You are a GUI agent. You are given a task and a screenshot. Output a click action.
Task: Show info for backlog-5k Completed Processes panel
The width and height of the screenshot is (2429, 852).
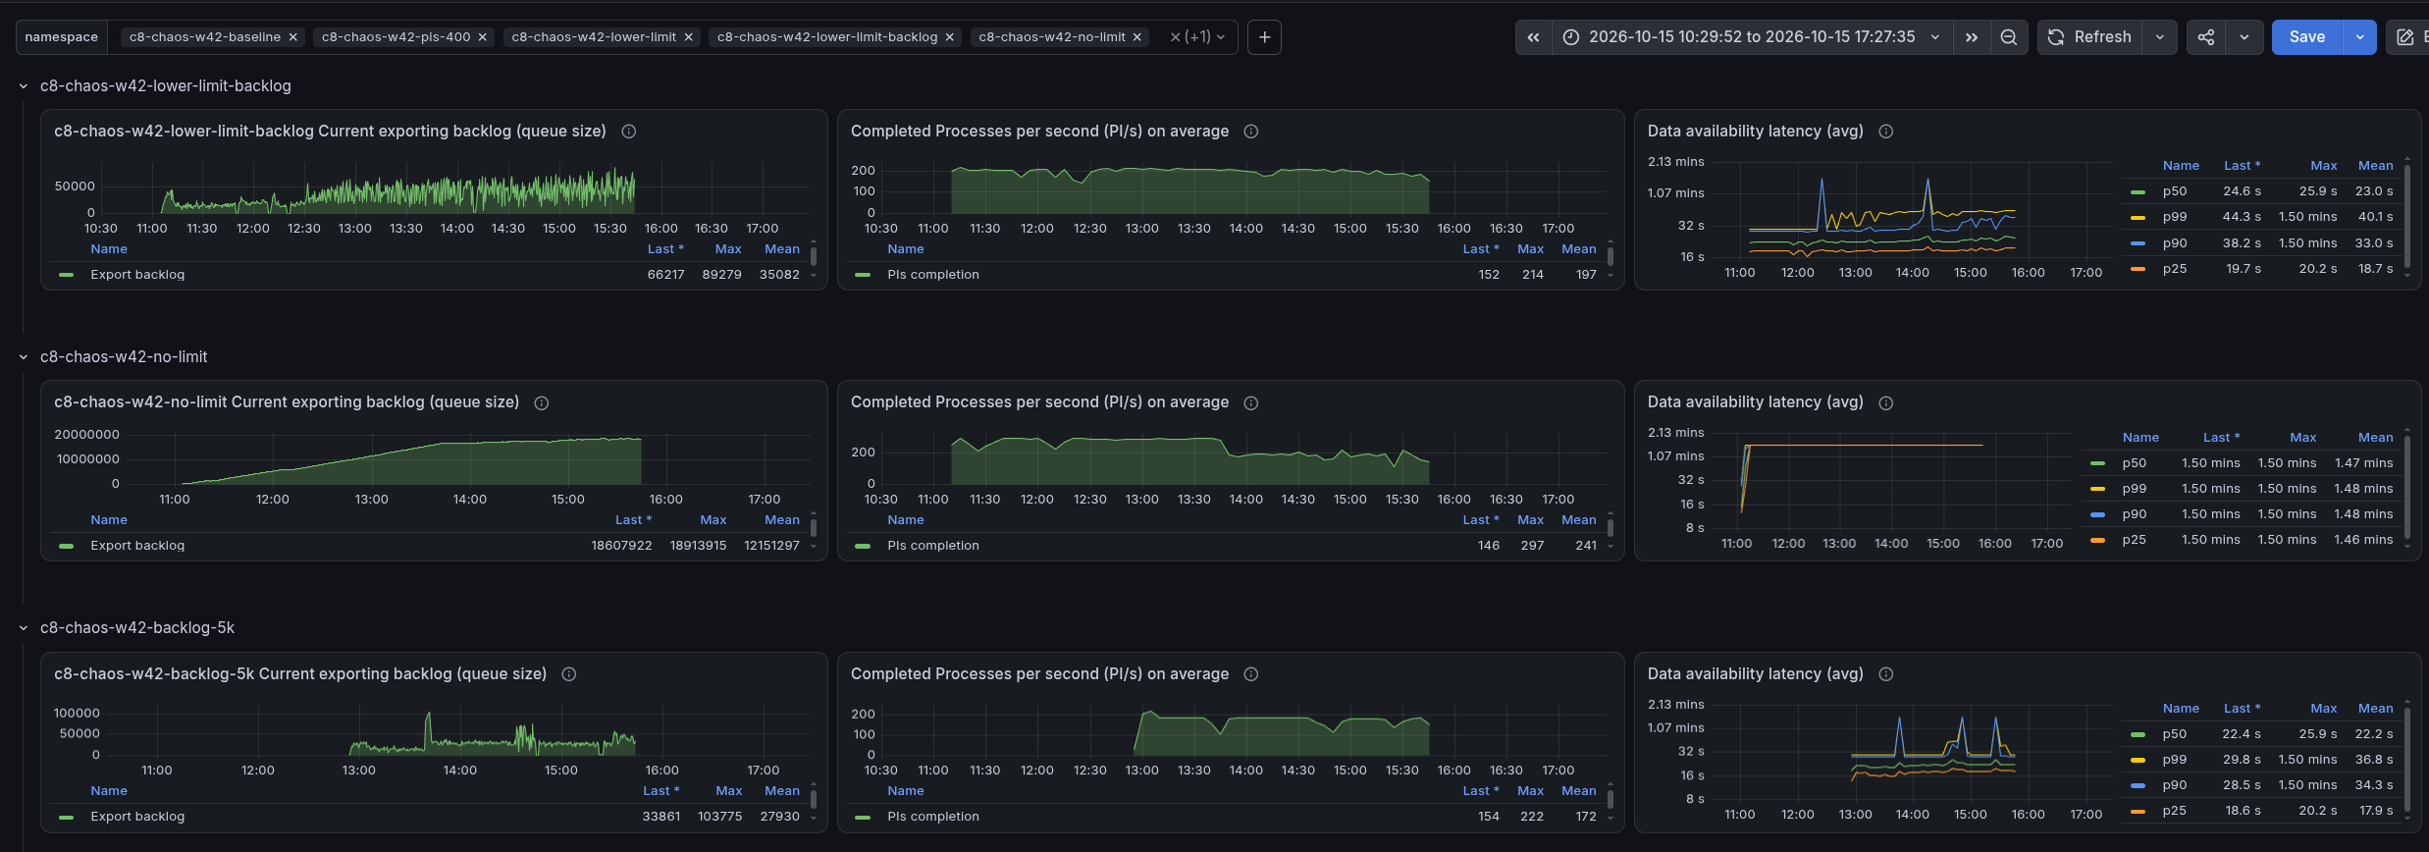[x=1251, y=674]
